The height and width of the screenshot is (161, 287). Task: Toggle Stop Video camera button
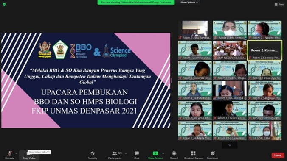point(29,155)
